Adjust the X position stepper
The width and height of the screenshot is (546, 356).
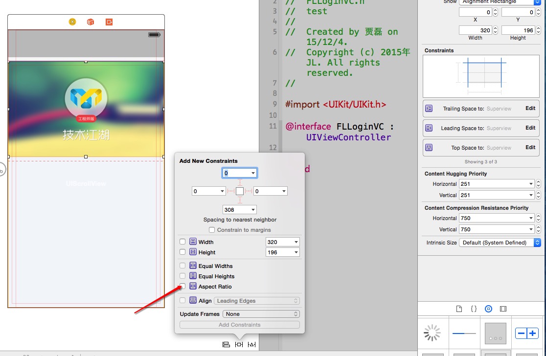(x=495, y=12)
